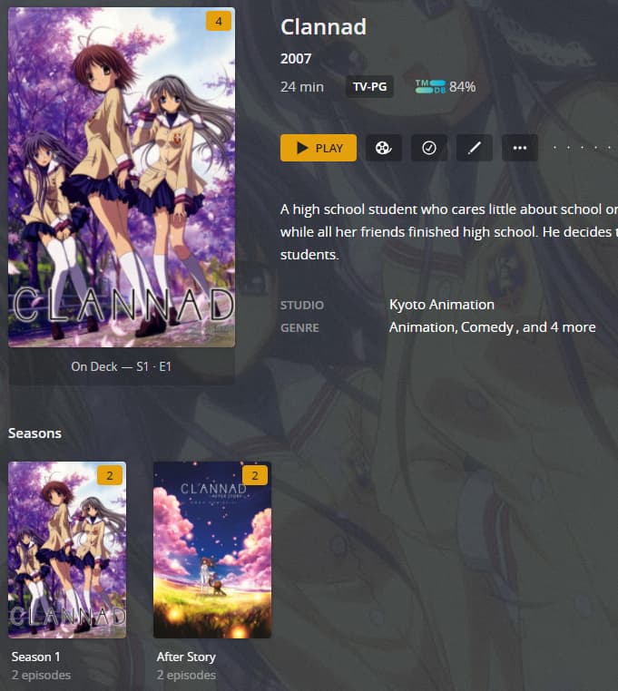Expand genres with 'and 4 more'

coord(559,327)
